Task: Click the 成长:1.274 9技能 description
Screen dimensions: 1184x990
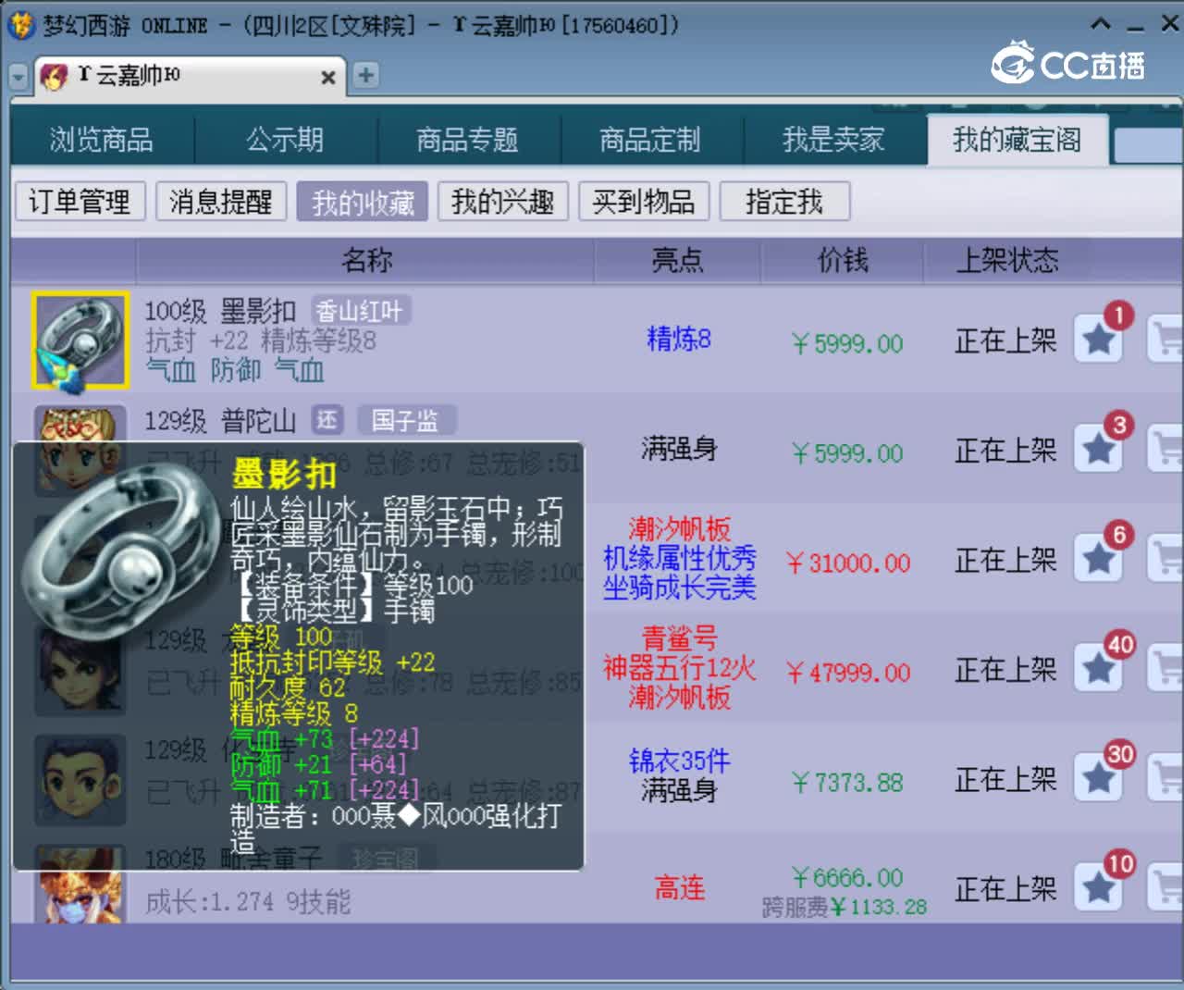Action: (x=248, y=902)
